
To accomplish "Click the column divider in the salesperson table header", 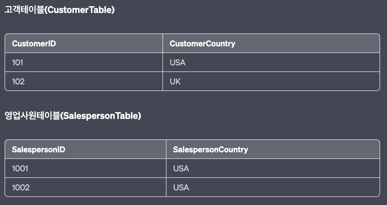I will point(166,149).
